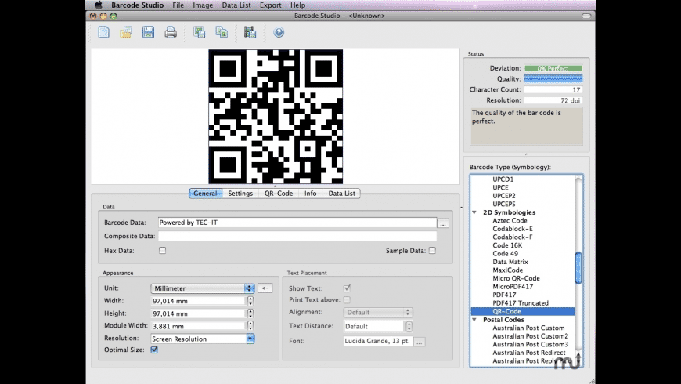681x384 pixels.
Task: Uncheck the Optimal Size checkbox
Action: [154, 350]
